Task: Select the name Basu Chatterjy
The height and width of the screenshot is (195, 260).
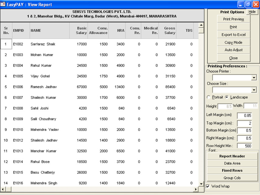Action: pos(43,172)
